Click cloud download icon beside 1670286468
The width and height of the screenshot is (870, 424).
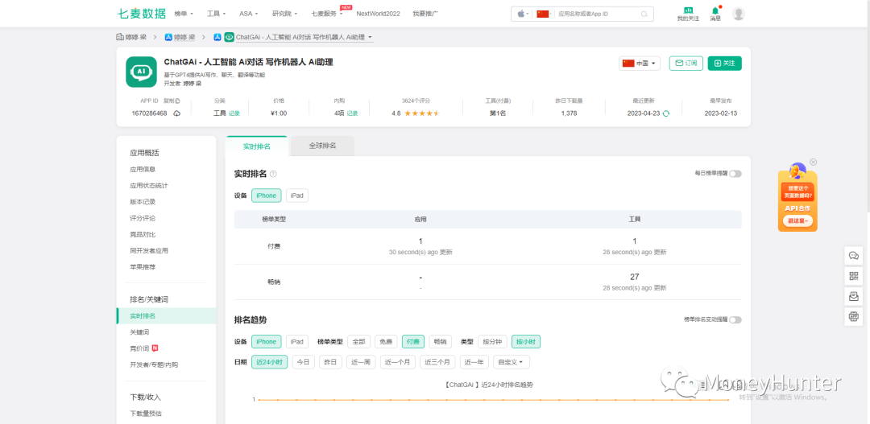click(x=177, y=113)
